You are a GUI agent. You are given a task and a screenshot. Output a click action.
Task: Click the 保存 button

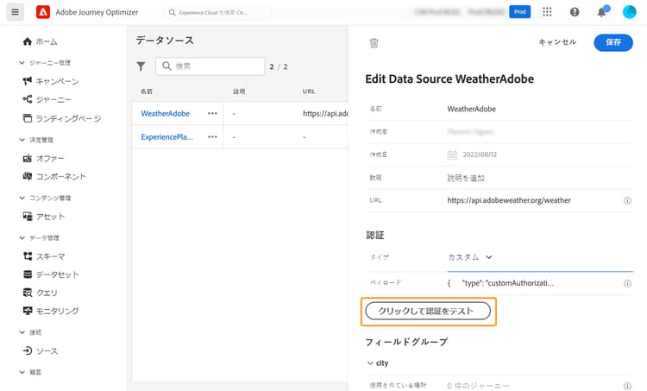(x=613, y=42)
